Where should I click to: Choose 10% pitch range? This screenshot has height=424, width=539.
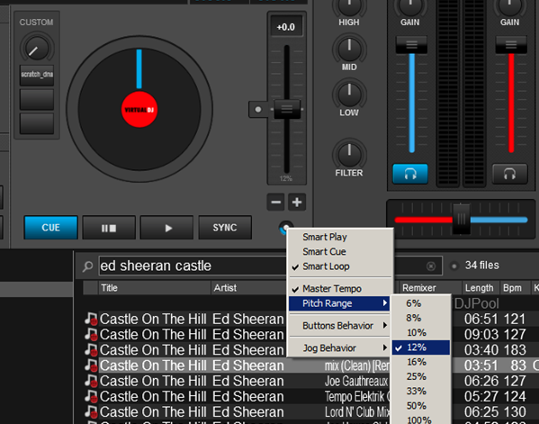[x=421, y=332]
